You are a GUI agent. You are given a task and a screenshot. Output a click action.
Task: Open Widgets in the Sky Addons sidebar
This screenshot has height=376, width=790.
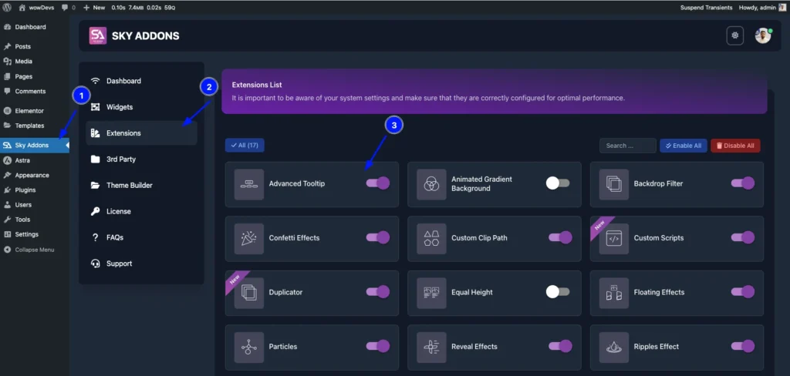tap(141, 107)
